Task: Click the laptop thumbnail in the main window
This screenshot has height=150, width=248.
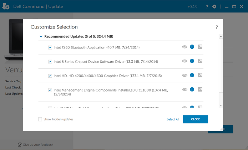Action: click(x=14, y=40)
